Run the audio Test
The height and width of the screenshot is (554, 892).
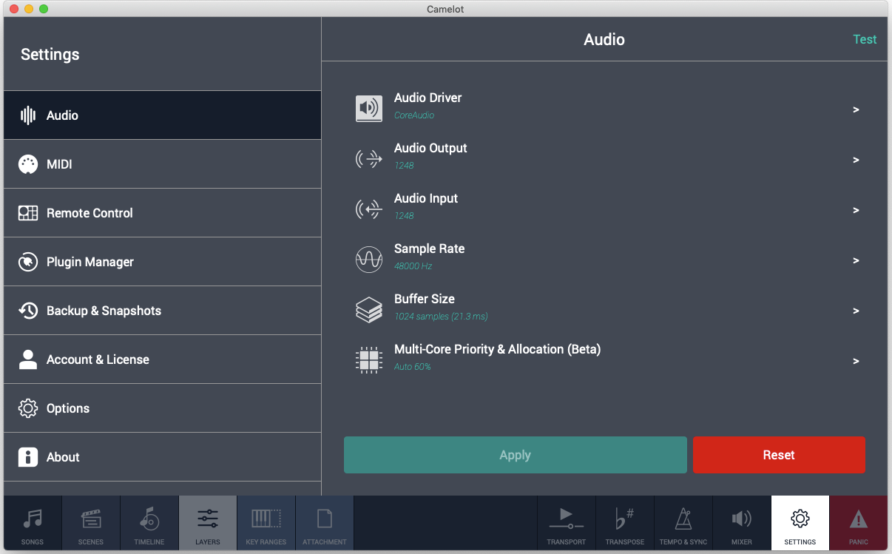coord(865,39)
